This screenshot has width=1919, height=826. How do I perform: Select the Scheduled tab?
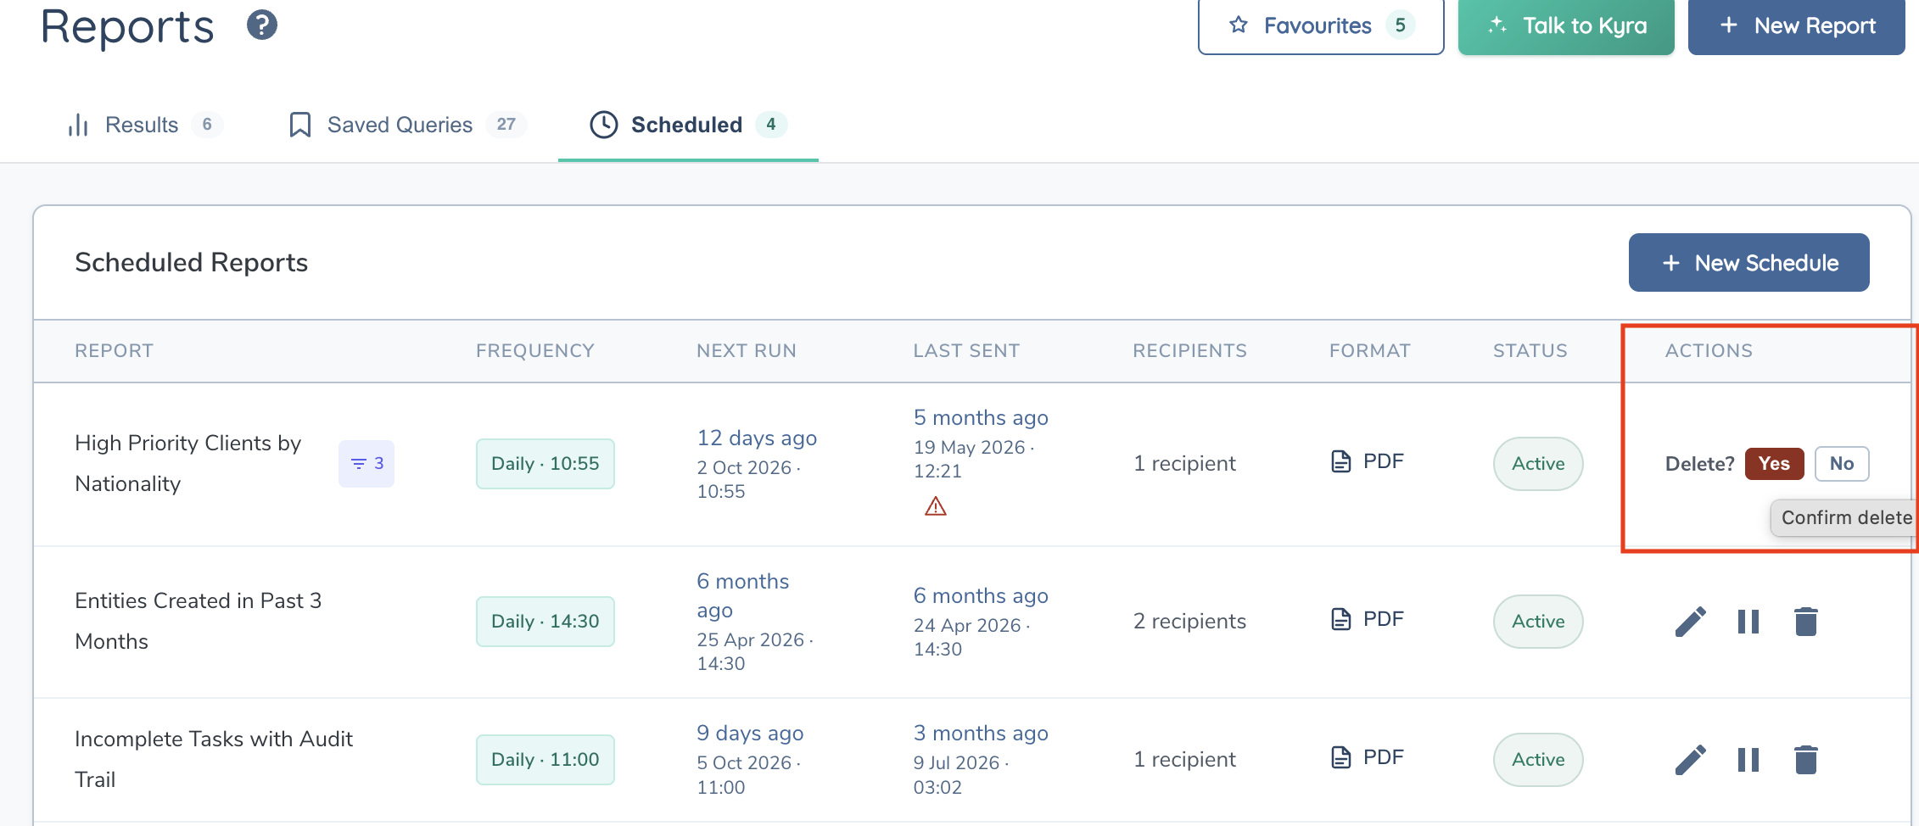point(688,125)
